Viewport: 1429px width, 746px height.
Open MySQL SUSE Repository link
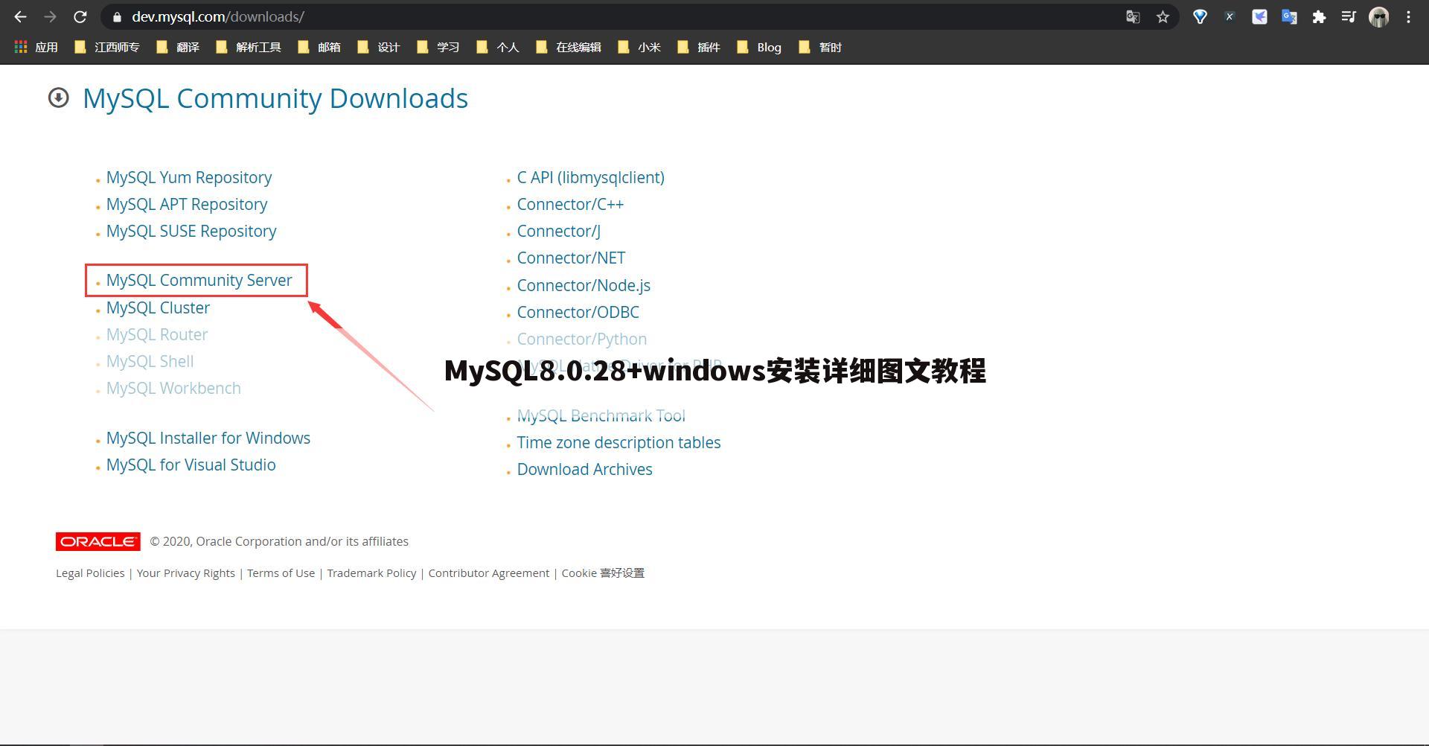pyautogui.click(x=191, y=231)
